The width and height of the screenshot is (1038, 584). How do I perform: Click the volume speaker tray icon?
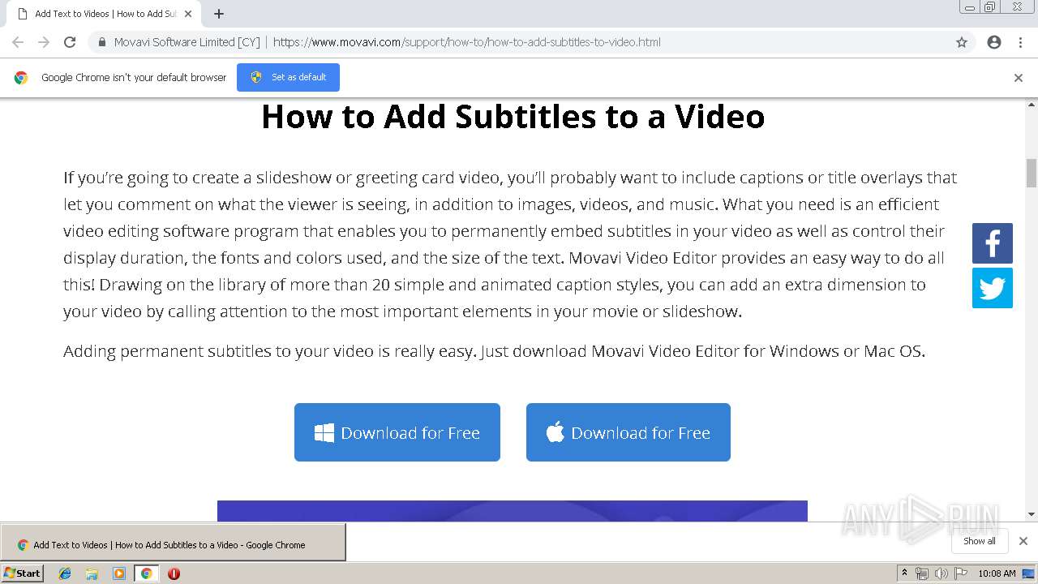tap(941, 573)
